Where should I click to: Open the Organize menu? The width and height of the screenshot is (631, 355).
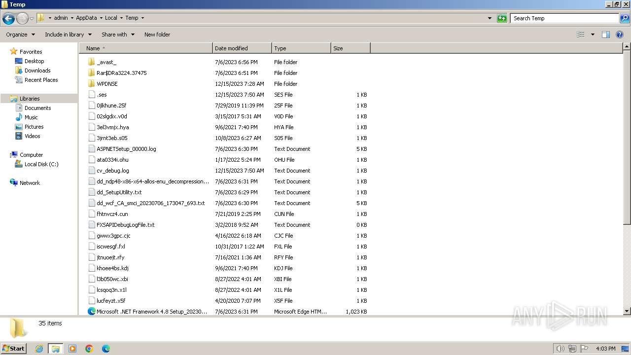pos(20,35)
